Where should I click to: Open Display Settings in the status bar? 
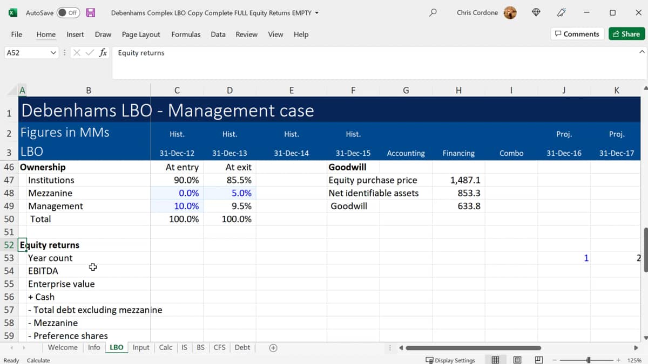pyautogui.click(x=450, y=360)
